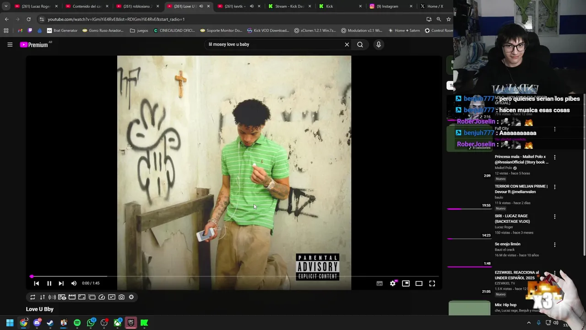Viewport: 586px width, 330px height.
Task: Seek on the video progress bar
Action: tap(234, 276)
